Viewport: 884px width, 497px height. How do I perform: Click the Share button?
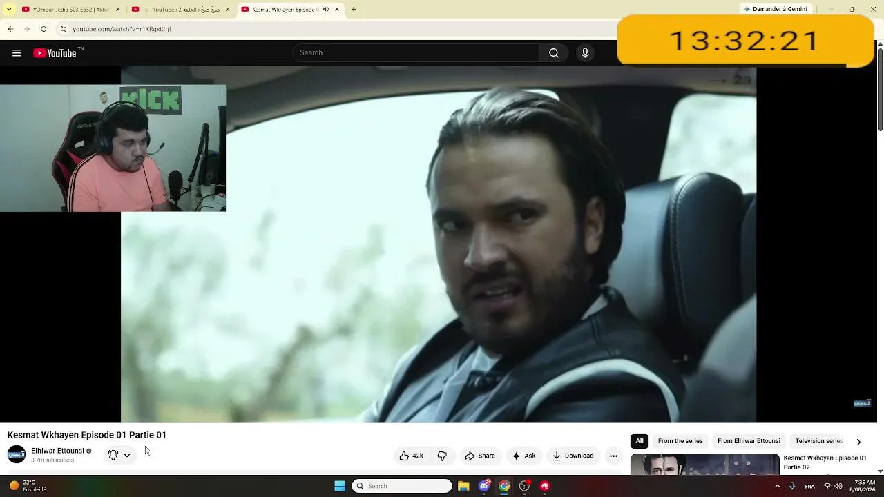[x=480, y=456]
